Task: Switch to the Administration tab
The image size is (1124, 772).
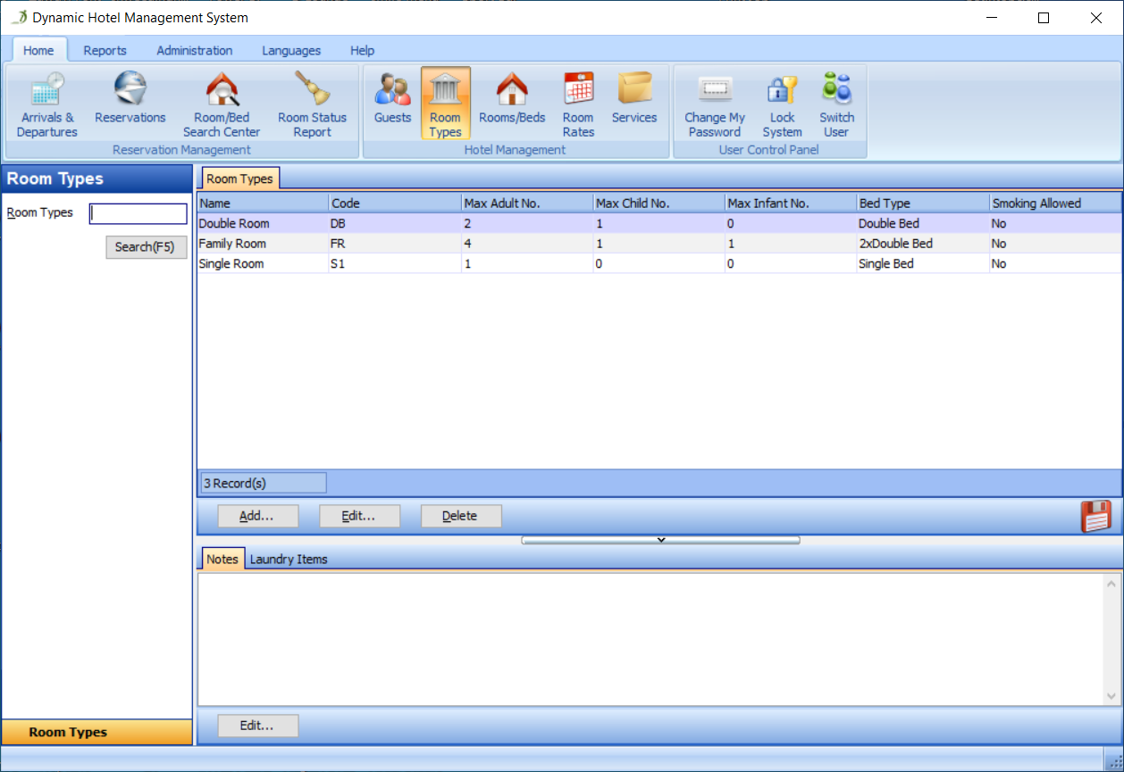Action: coord(195,51)
